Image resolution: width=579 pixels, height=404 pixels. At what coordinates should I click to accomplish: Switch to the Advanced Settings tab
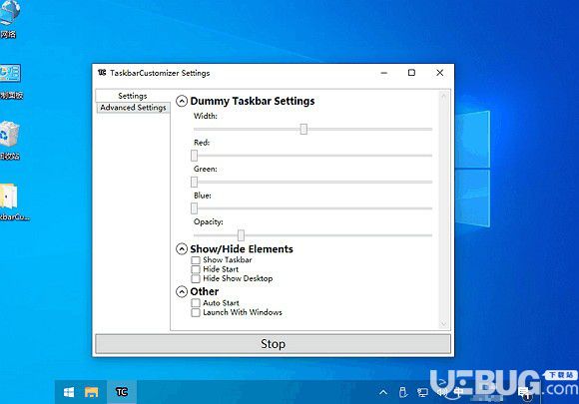[133, 108]
